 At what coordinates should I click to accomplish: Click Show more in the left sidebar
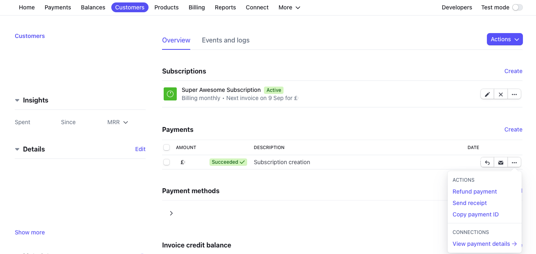pyautogui.click(x=29, y=232)
